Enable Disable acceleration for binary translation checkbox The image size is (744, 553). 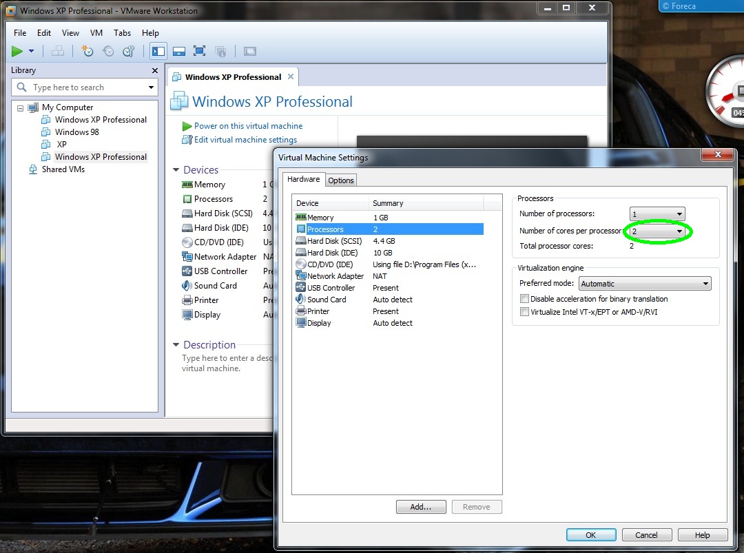point(524,299)
